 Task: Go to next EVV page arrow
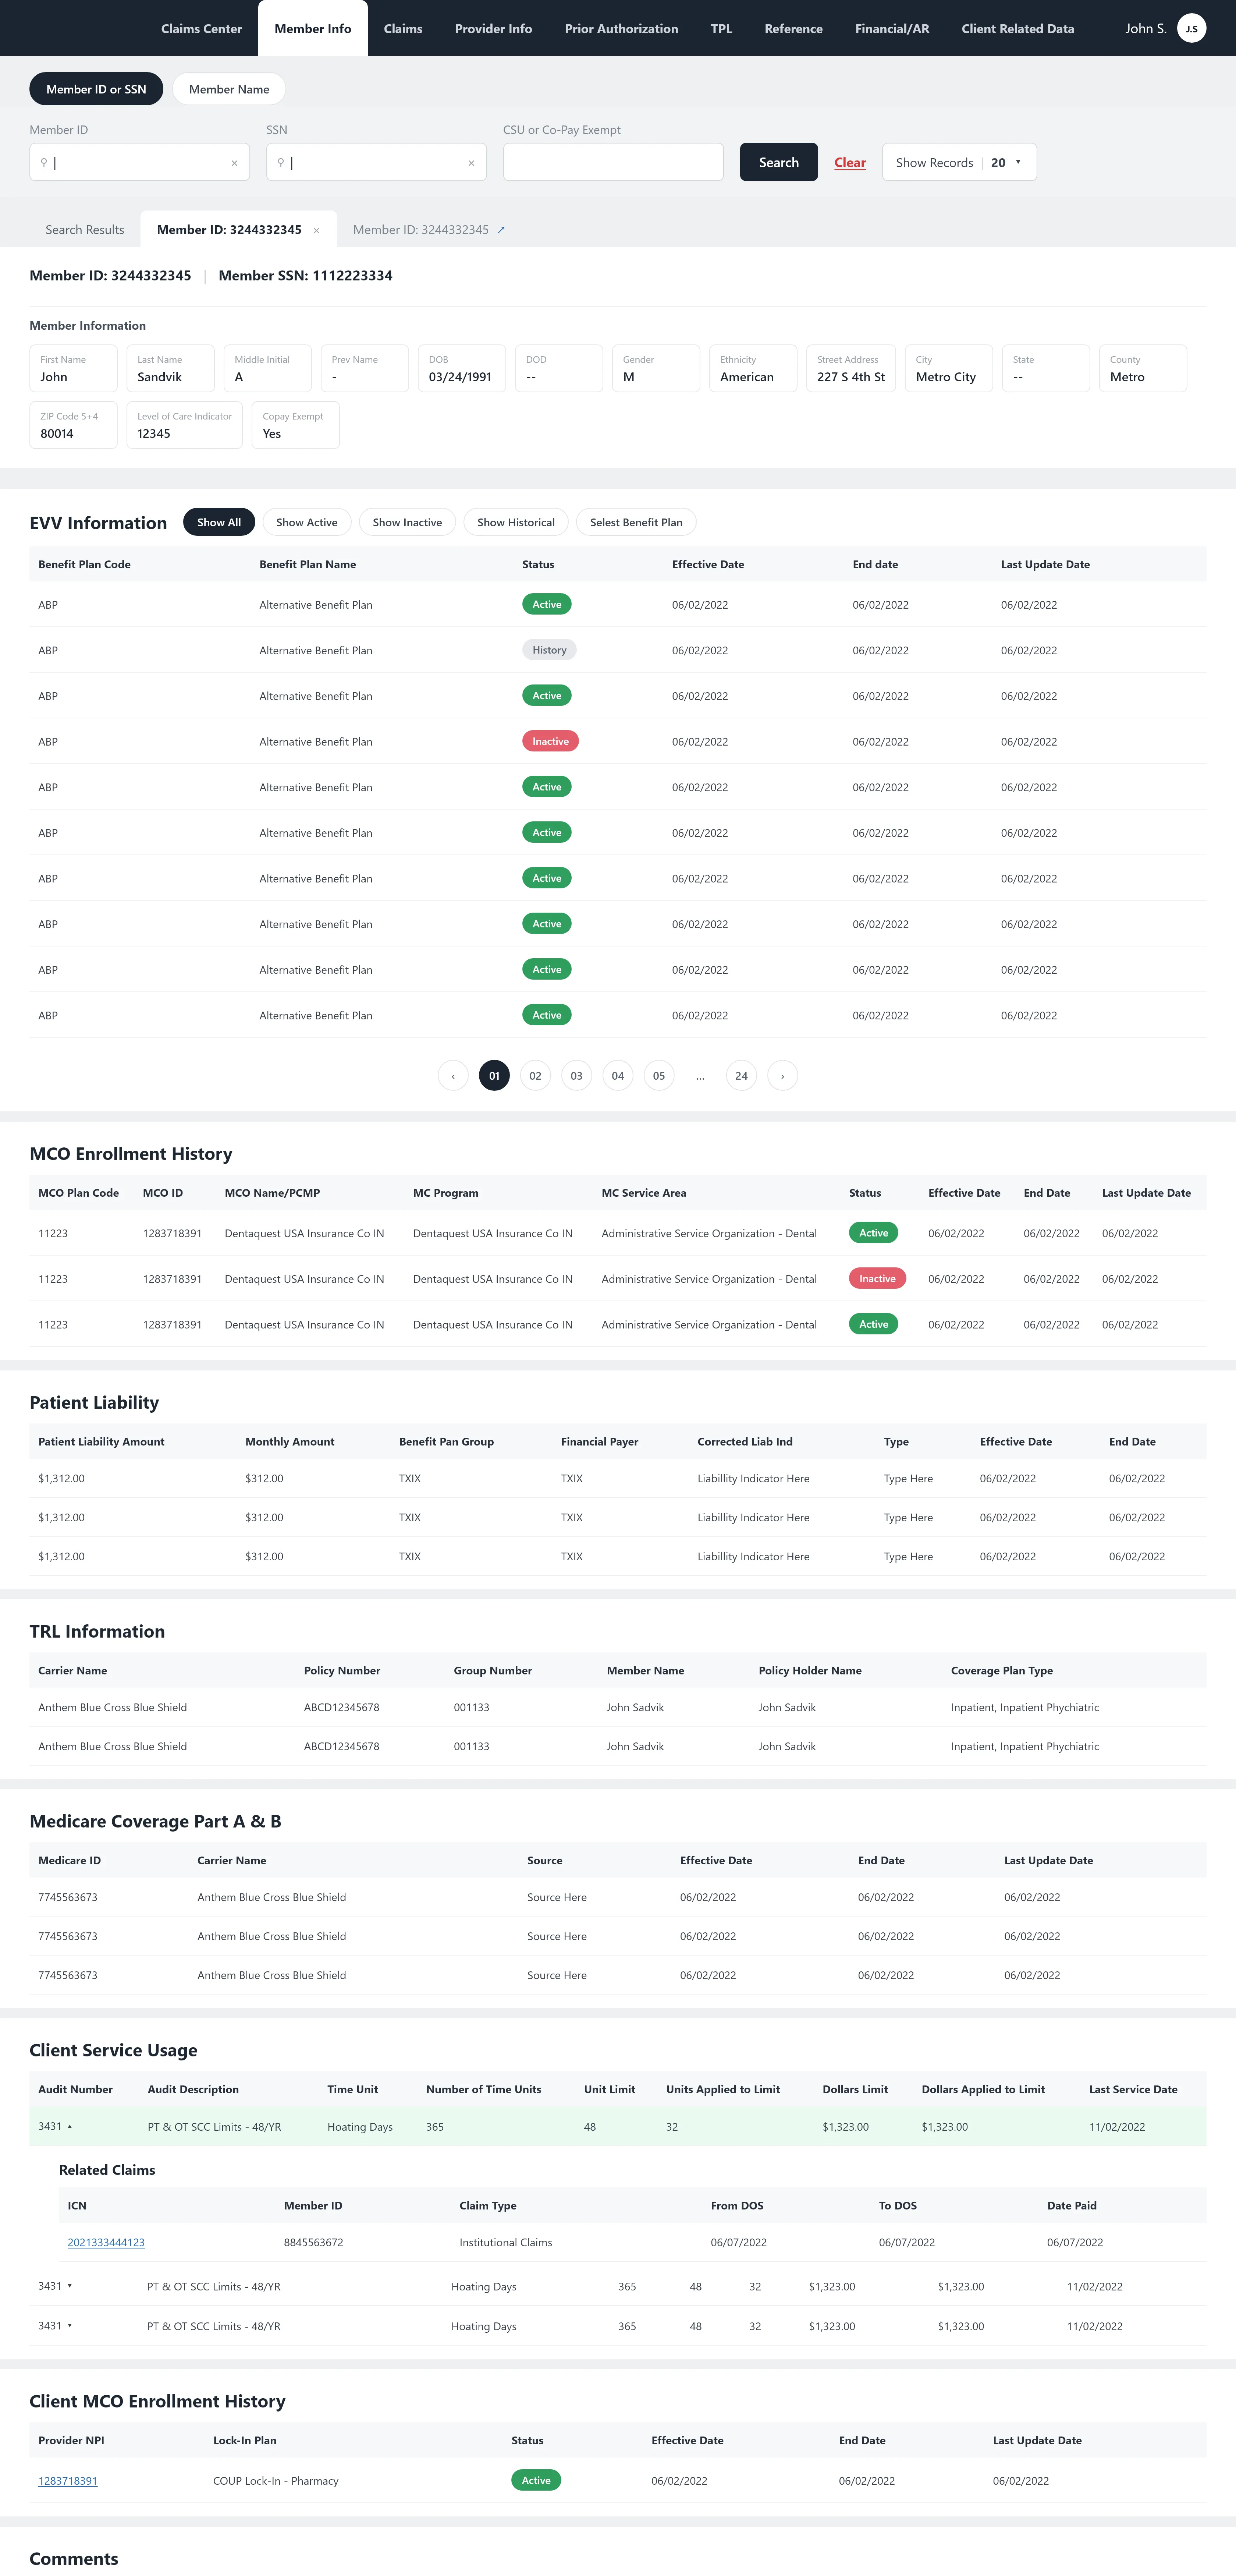[x=782, y=1076]
